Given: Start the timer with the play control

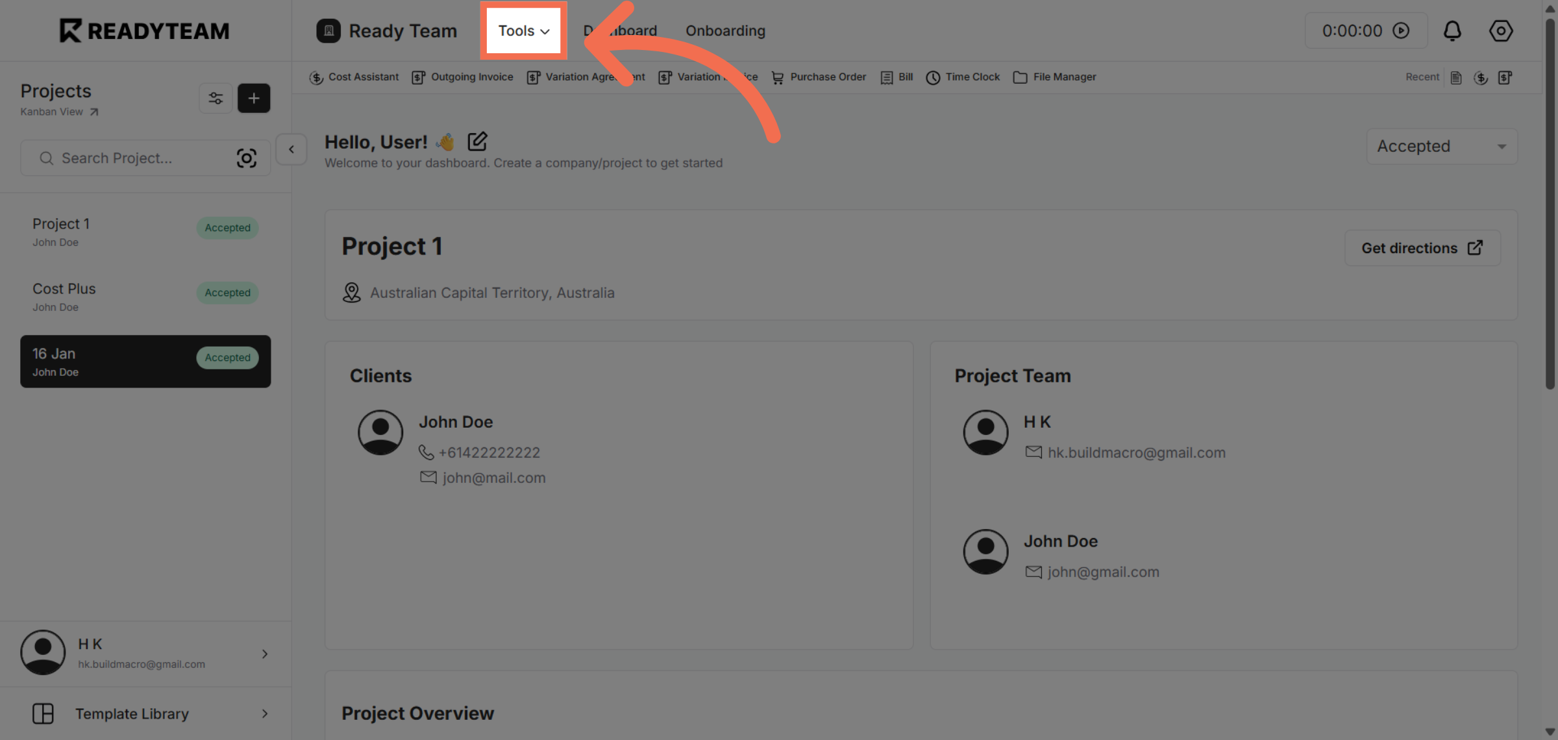Looking at the screenshot, I should pyautogui.click(x=1402, y=31).
